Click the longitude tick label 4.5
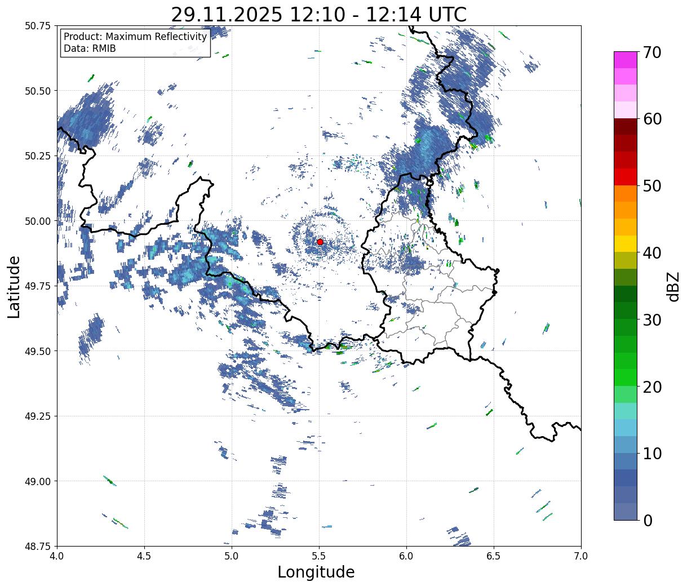Image resolution: width=687 pixels, height=586 pixels. [144, 556]
